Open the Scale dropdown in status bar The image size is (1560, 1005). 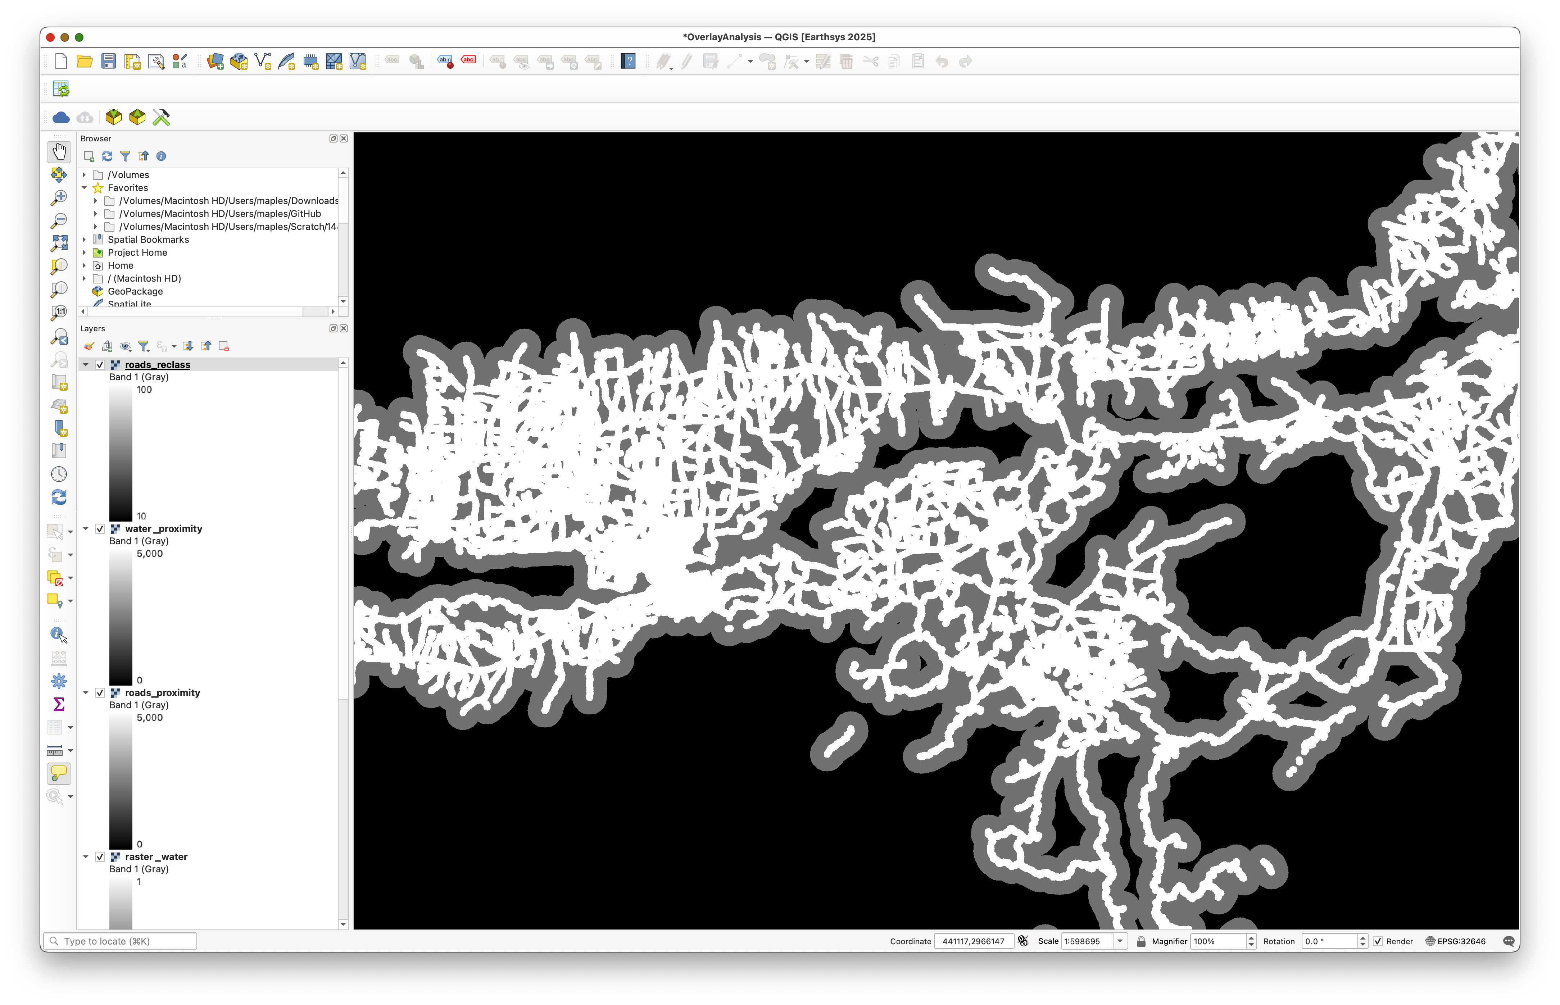coord(1120,941)
